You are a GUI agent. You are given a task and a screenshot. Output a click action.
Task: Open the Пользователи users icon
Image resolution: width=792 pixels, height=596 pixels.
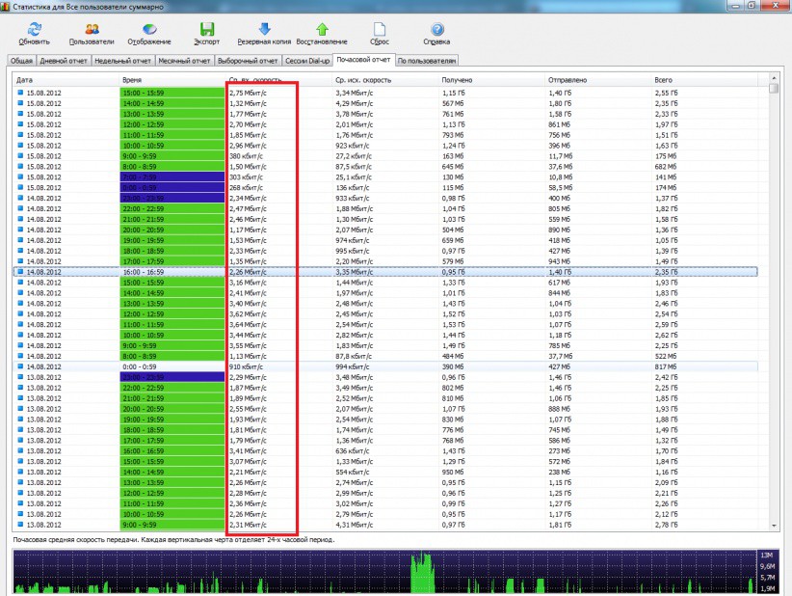(92, 30)
